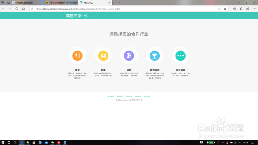Open the 购物保障 footer link
The width and height of the screenshot is (258, 145).
tap(129, 96)
